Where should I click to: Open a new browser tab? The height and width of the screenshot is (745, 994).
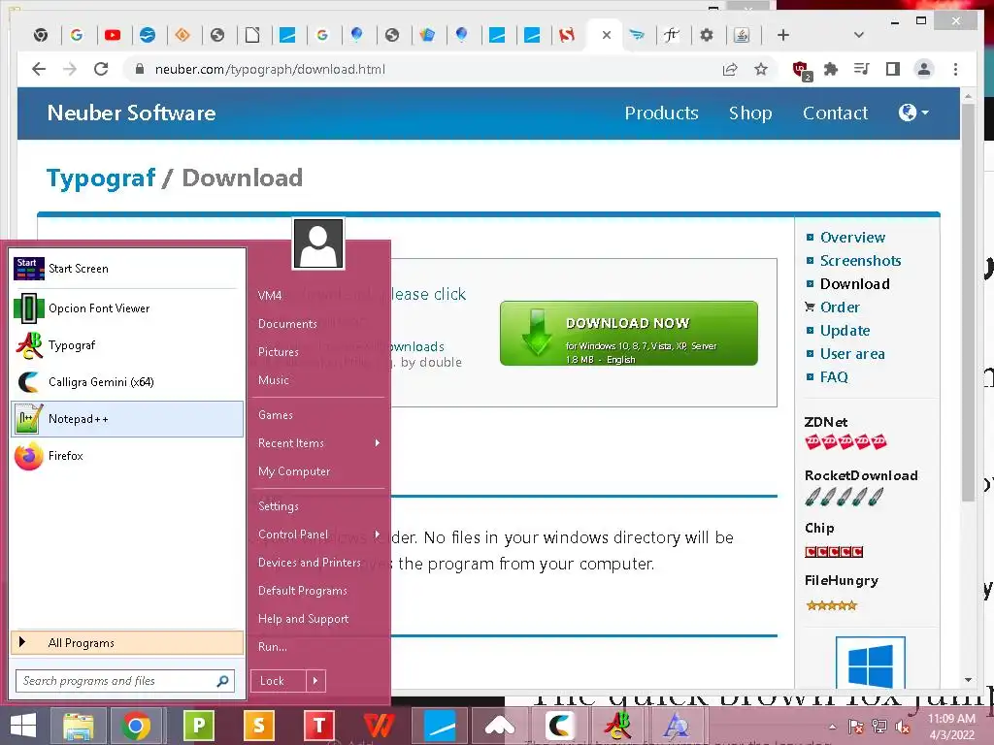point(783,35)
